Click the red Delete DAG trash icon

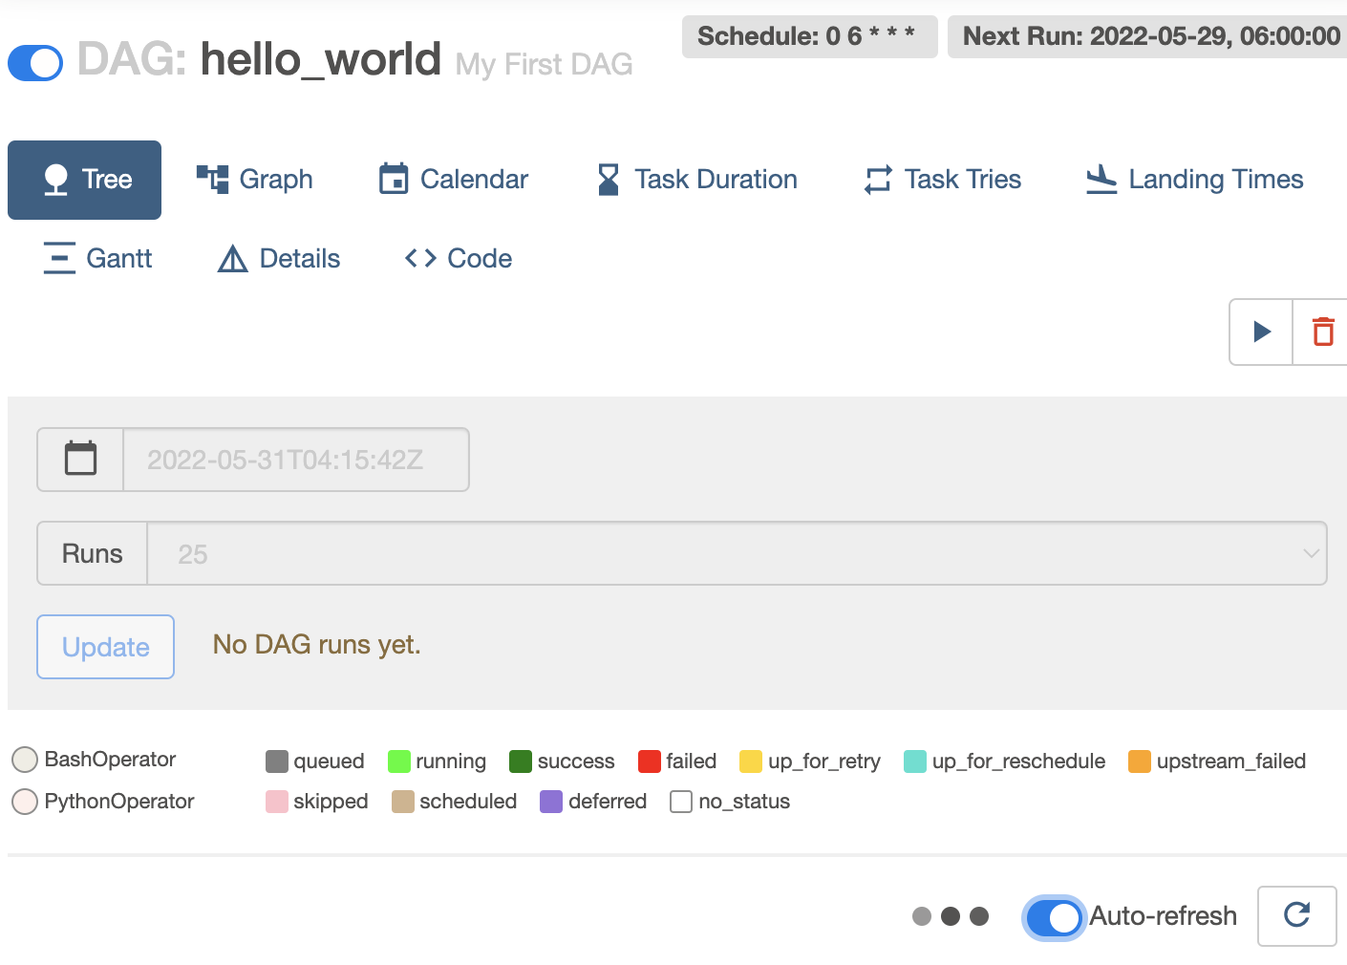coord(1323,332)
